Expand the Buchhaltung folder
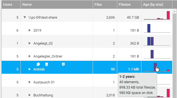 (x=30, y=95)
